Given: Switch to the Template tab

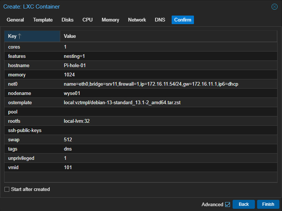Looking at the screenshot, I should 43,20.
